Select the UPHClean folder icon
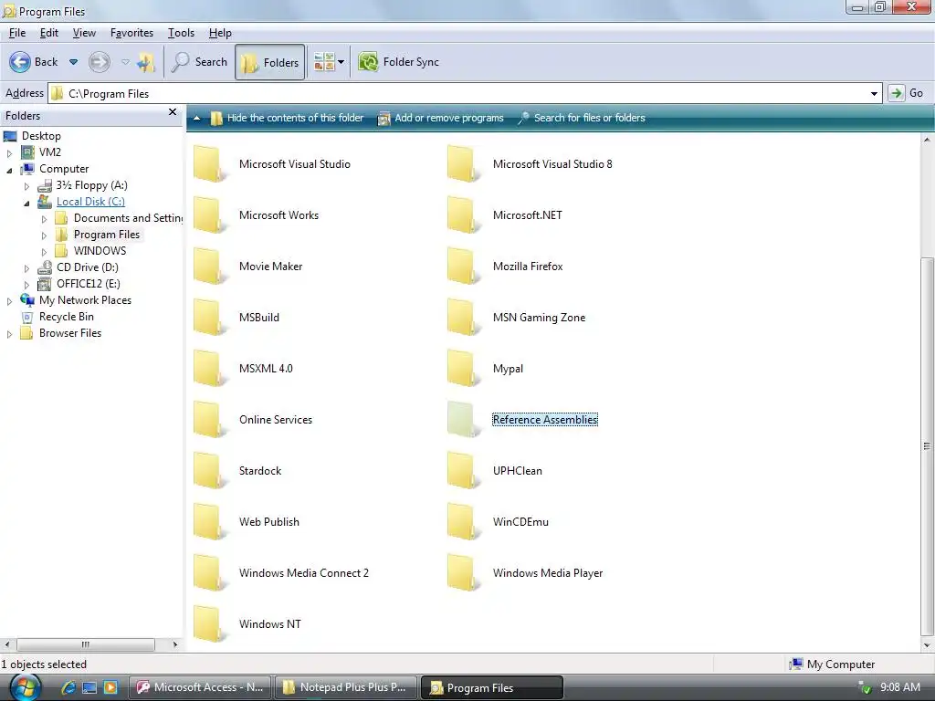 463,471
